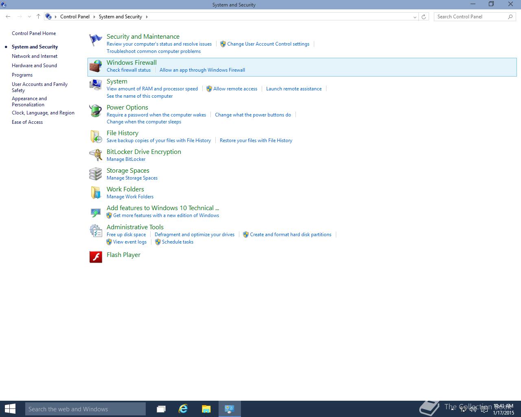Click the BitLocker Drive Encryption key icon

pos(96,155)
